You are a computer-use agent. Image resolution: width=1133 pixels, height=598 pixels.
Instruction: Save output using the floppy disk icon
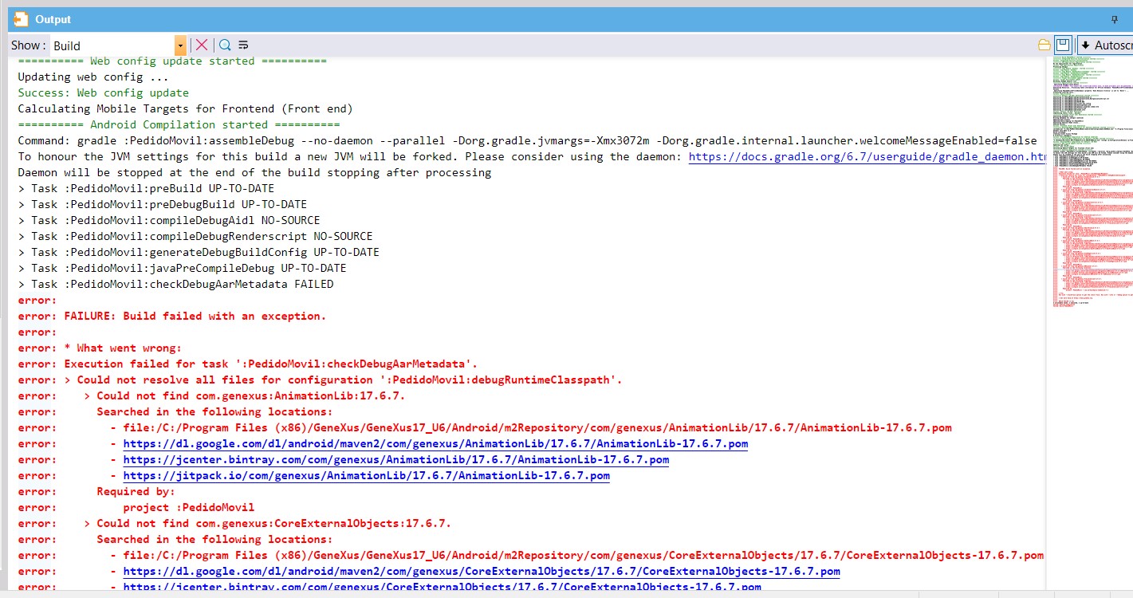pos(1062,45)
